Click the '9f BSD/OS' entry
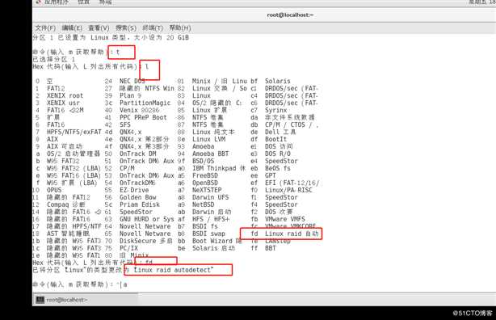This screenshot has height=320, width=496. coord(195,161)
